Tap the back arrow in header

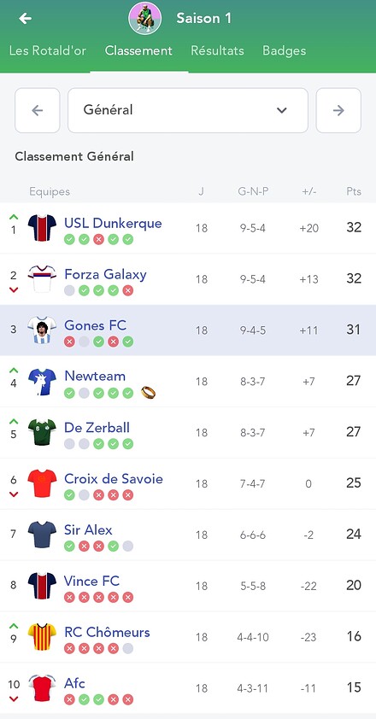pos(25,18)
